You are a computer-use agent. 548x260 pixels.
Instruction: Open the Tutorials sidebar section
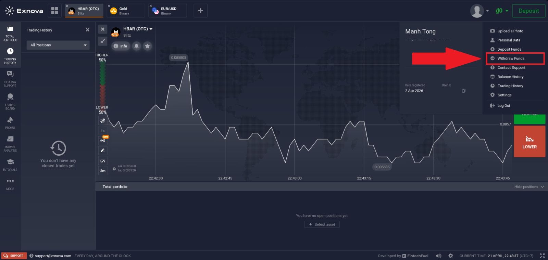[x=10, y=165]
